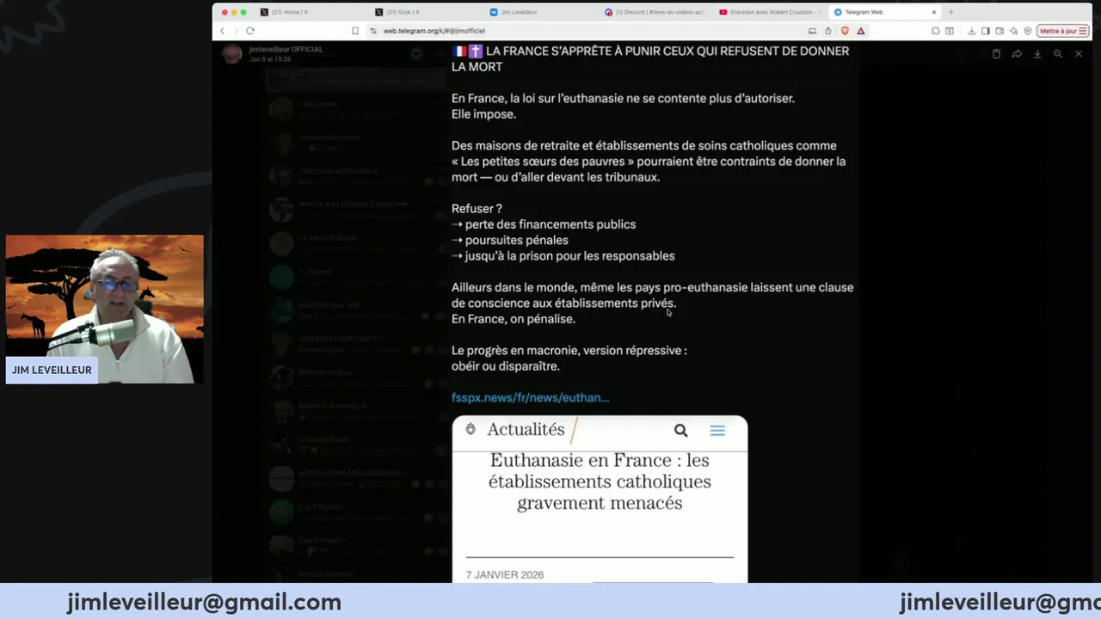Click 'jusqu'à la prison pour les responsables'
This screenshot has height=619, width=1101.
coord(563,256)
